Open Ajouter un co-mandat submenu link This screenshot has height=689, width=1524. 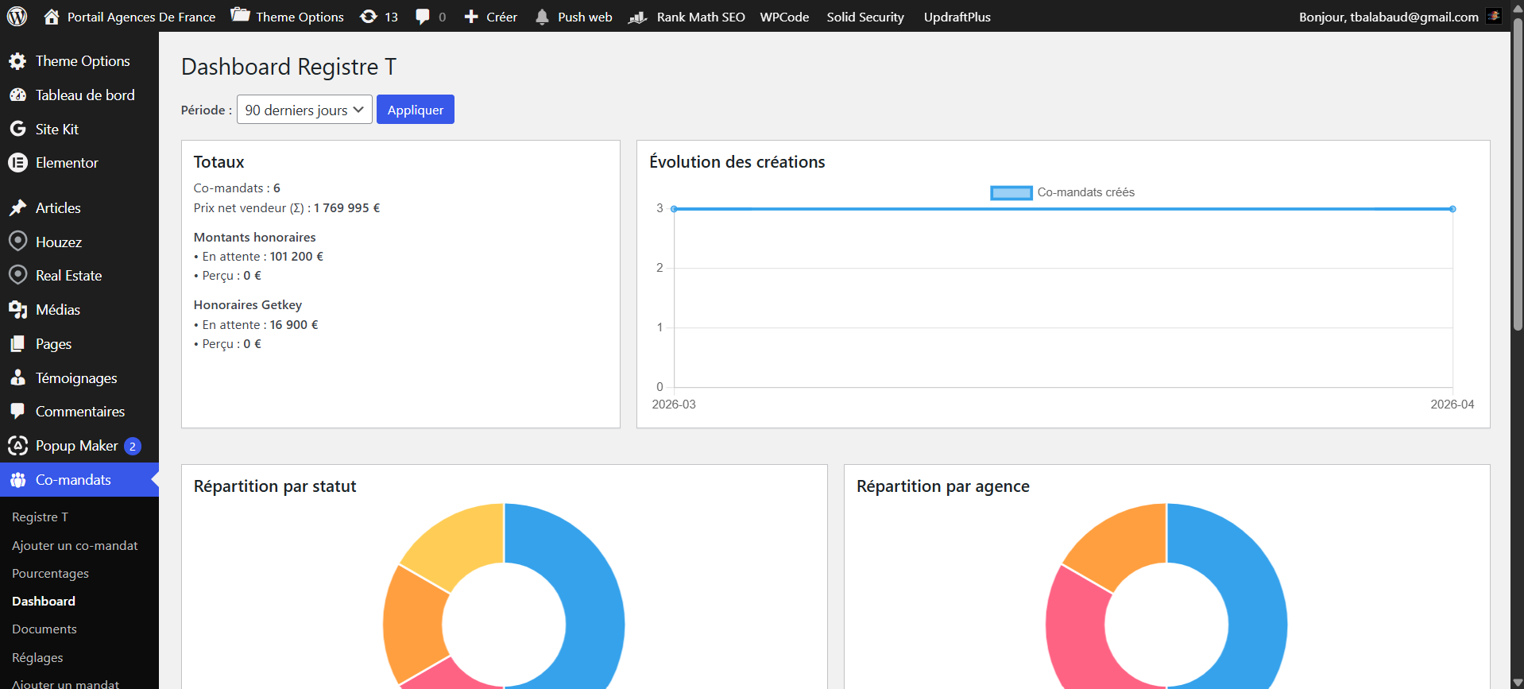coord(75,546)
